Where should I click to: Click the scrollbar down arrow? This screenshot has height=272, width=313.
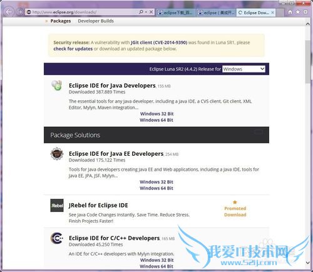point(308,263)
